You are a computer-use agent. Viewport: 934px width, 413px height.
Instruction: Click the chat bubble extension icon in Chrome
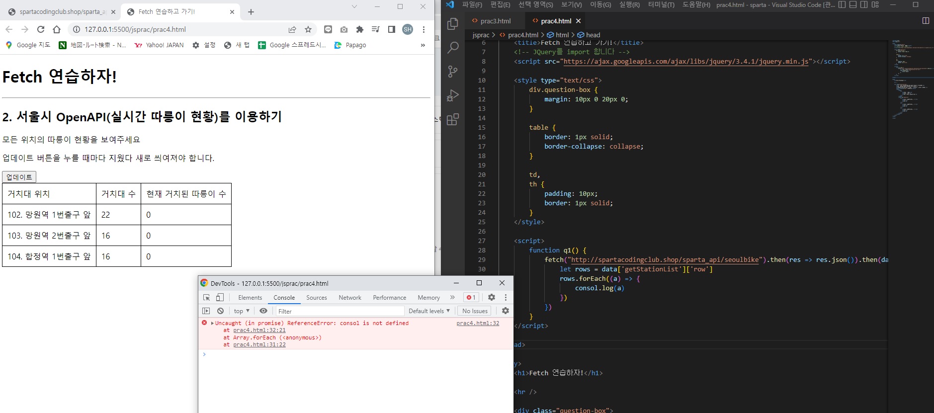pos(328,29)
